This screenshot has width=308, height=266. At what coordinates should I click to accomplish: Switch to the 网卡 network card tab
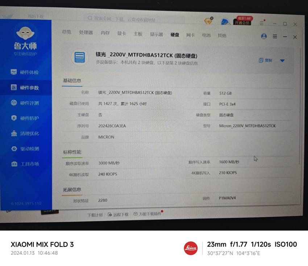point(190,35)
